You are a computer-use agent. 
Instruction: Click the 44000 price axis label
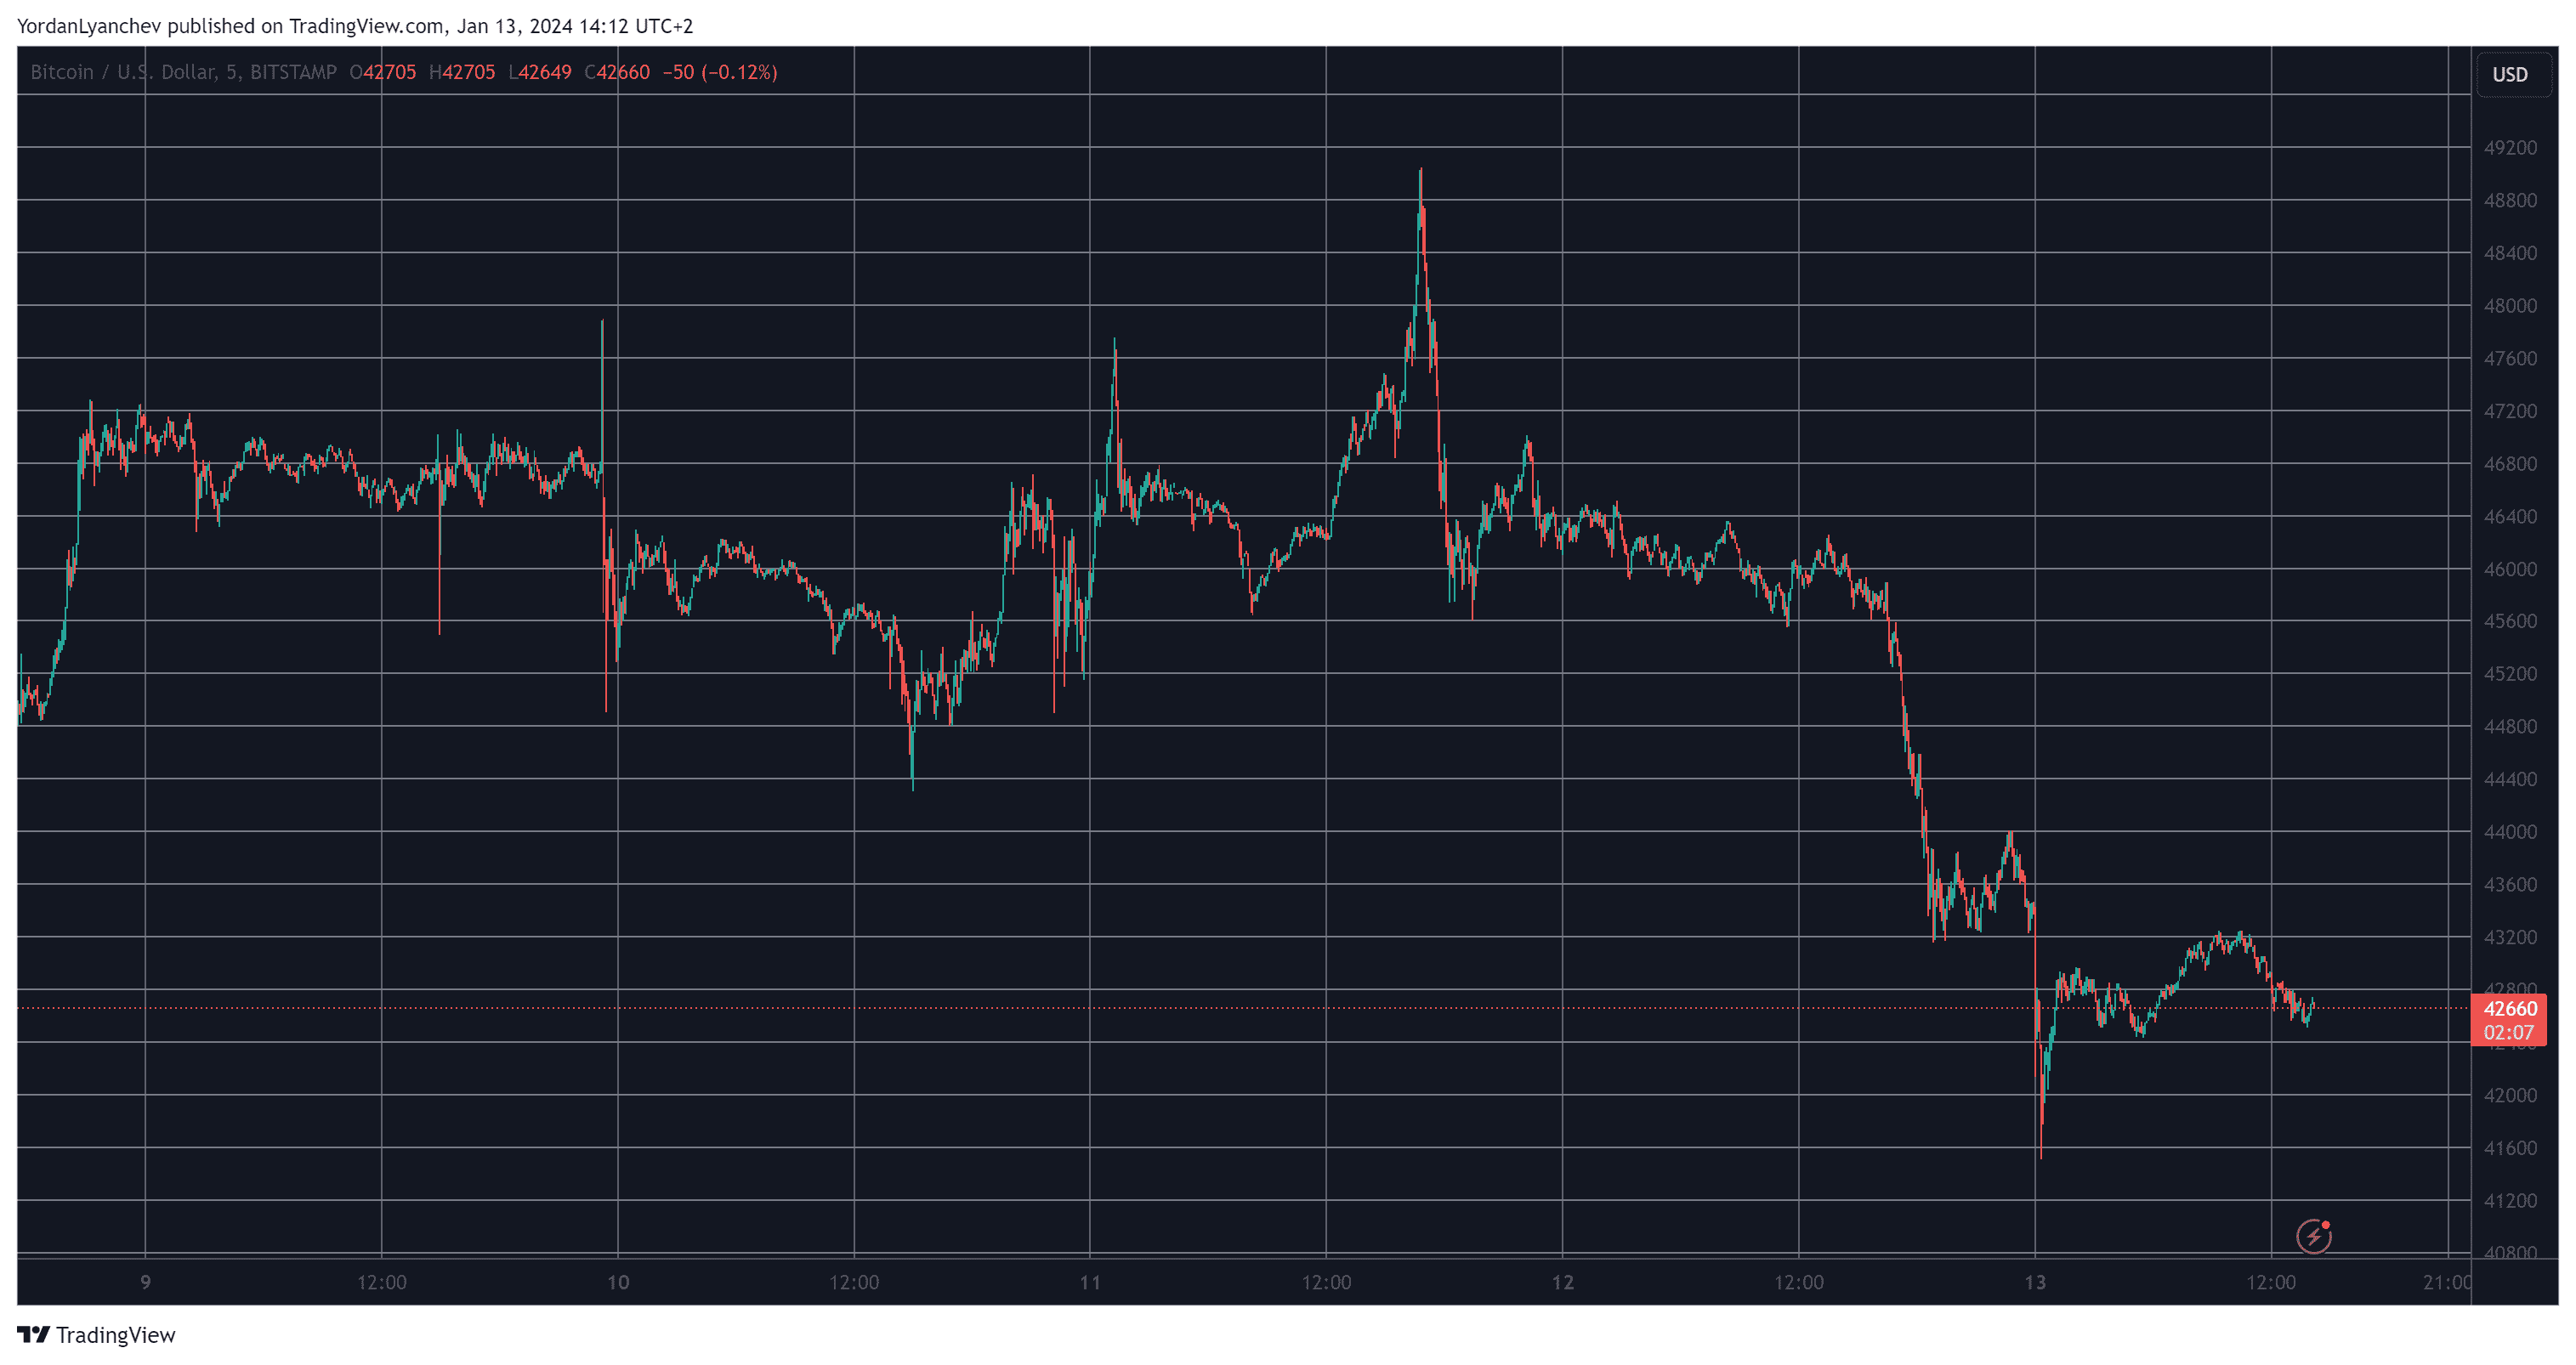click(2510, 832)
